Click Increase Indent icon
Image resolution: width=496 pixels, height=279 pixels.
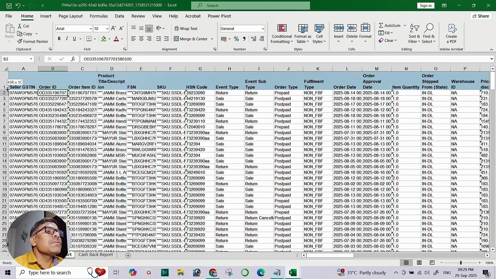166,39
